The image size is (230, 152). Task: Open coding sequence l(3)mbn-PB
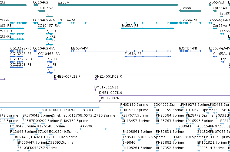tap(188, 48)
